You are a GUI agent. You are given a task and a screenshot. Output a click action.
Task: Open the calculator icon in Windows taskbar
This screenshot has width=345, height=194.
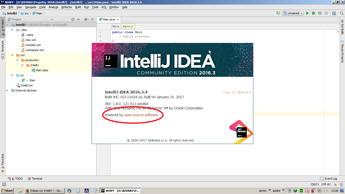click(78, 191)
